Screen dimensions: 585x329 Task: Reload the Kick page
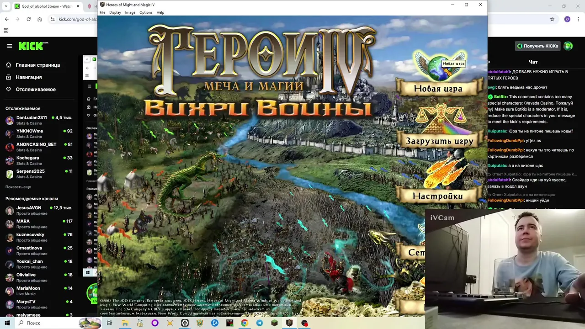click(28, 19)
